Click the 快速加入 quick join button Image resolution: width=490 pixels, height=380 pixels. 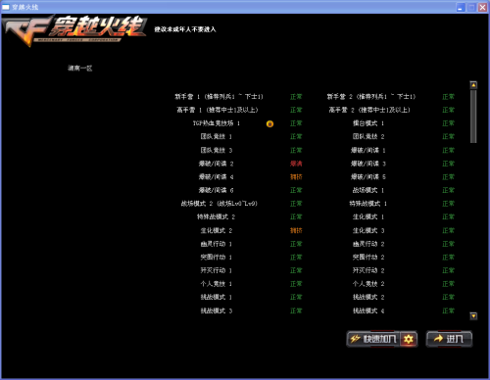pyautogui.click(x=373, y=339)
